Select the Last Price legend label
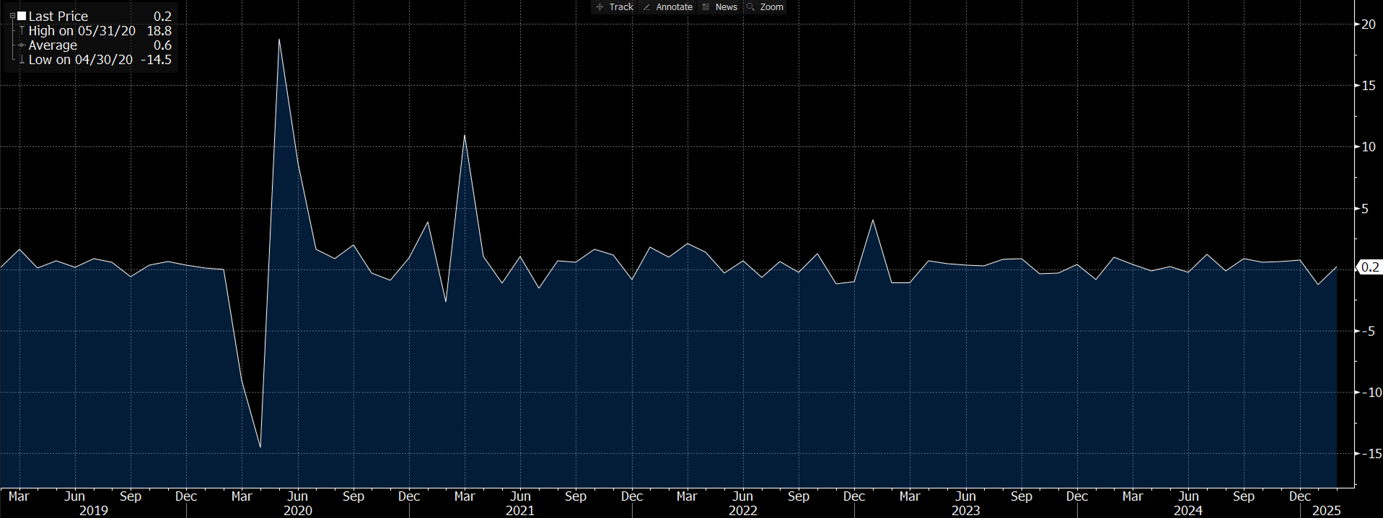Screen dimensions: 1383x518 point(58,16)
